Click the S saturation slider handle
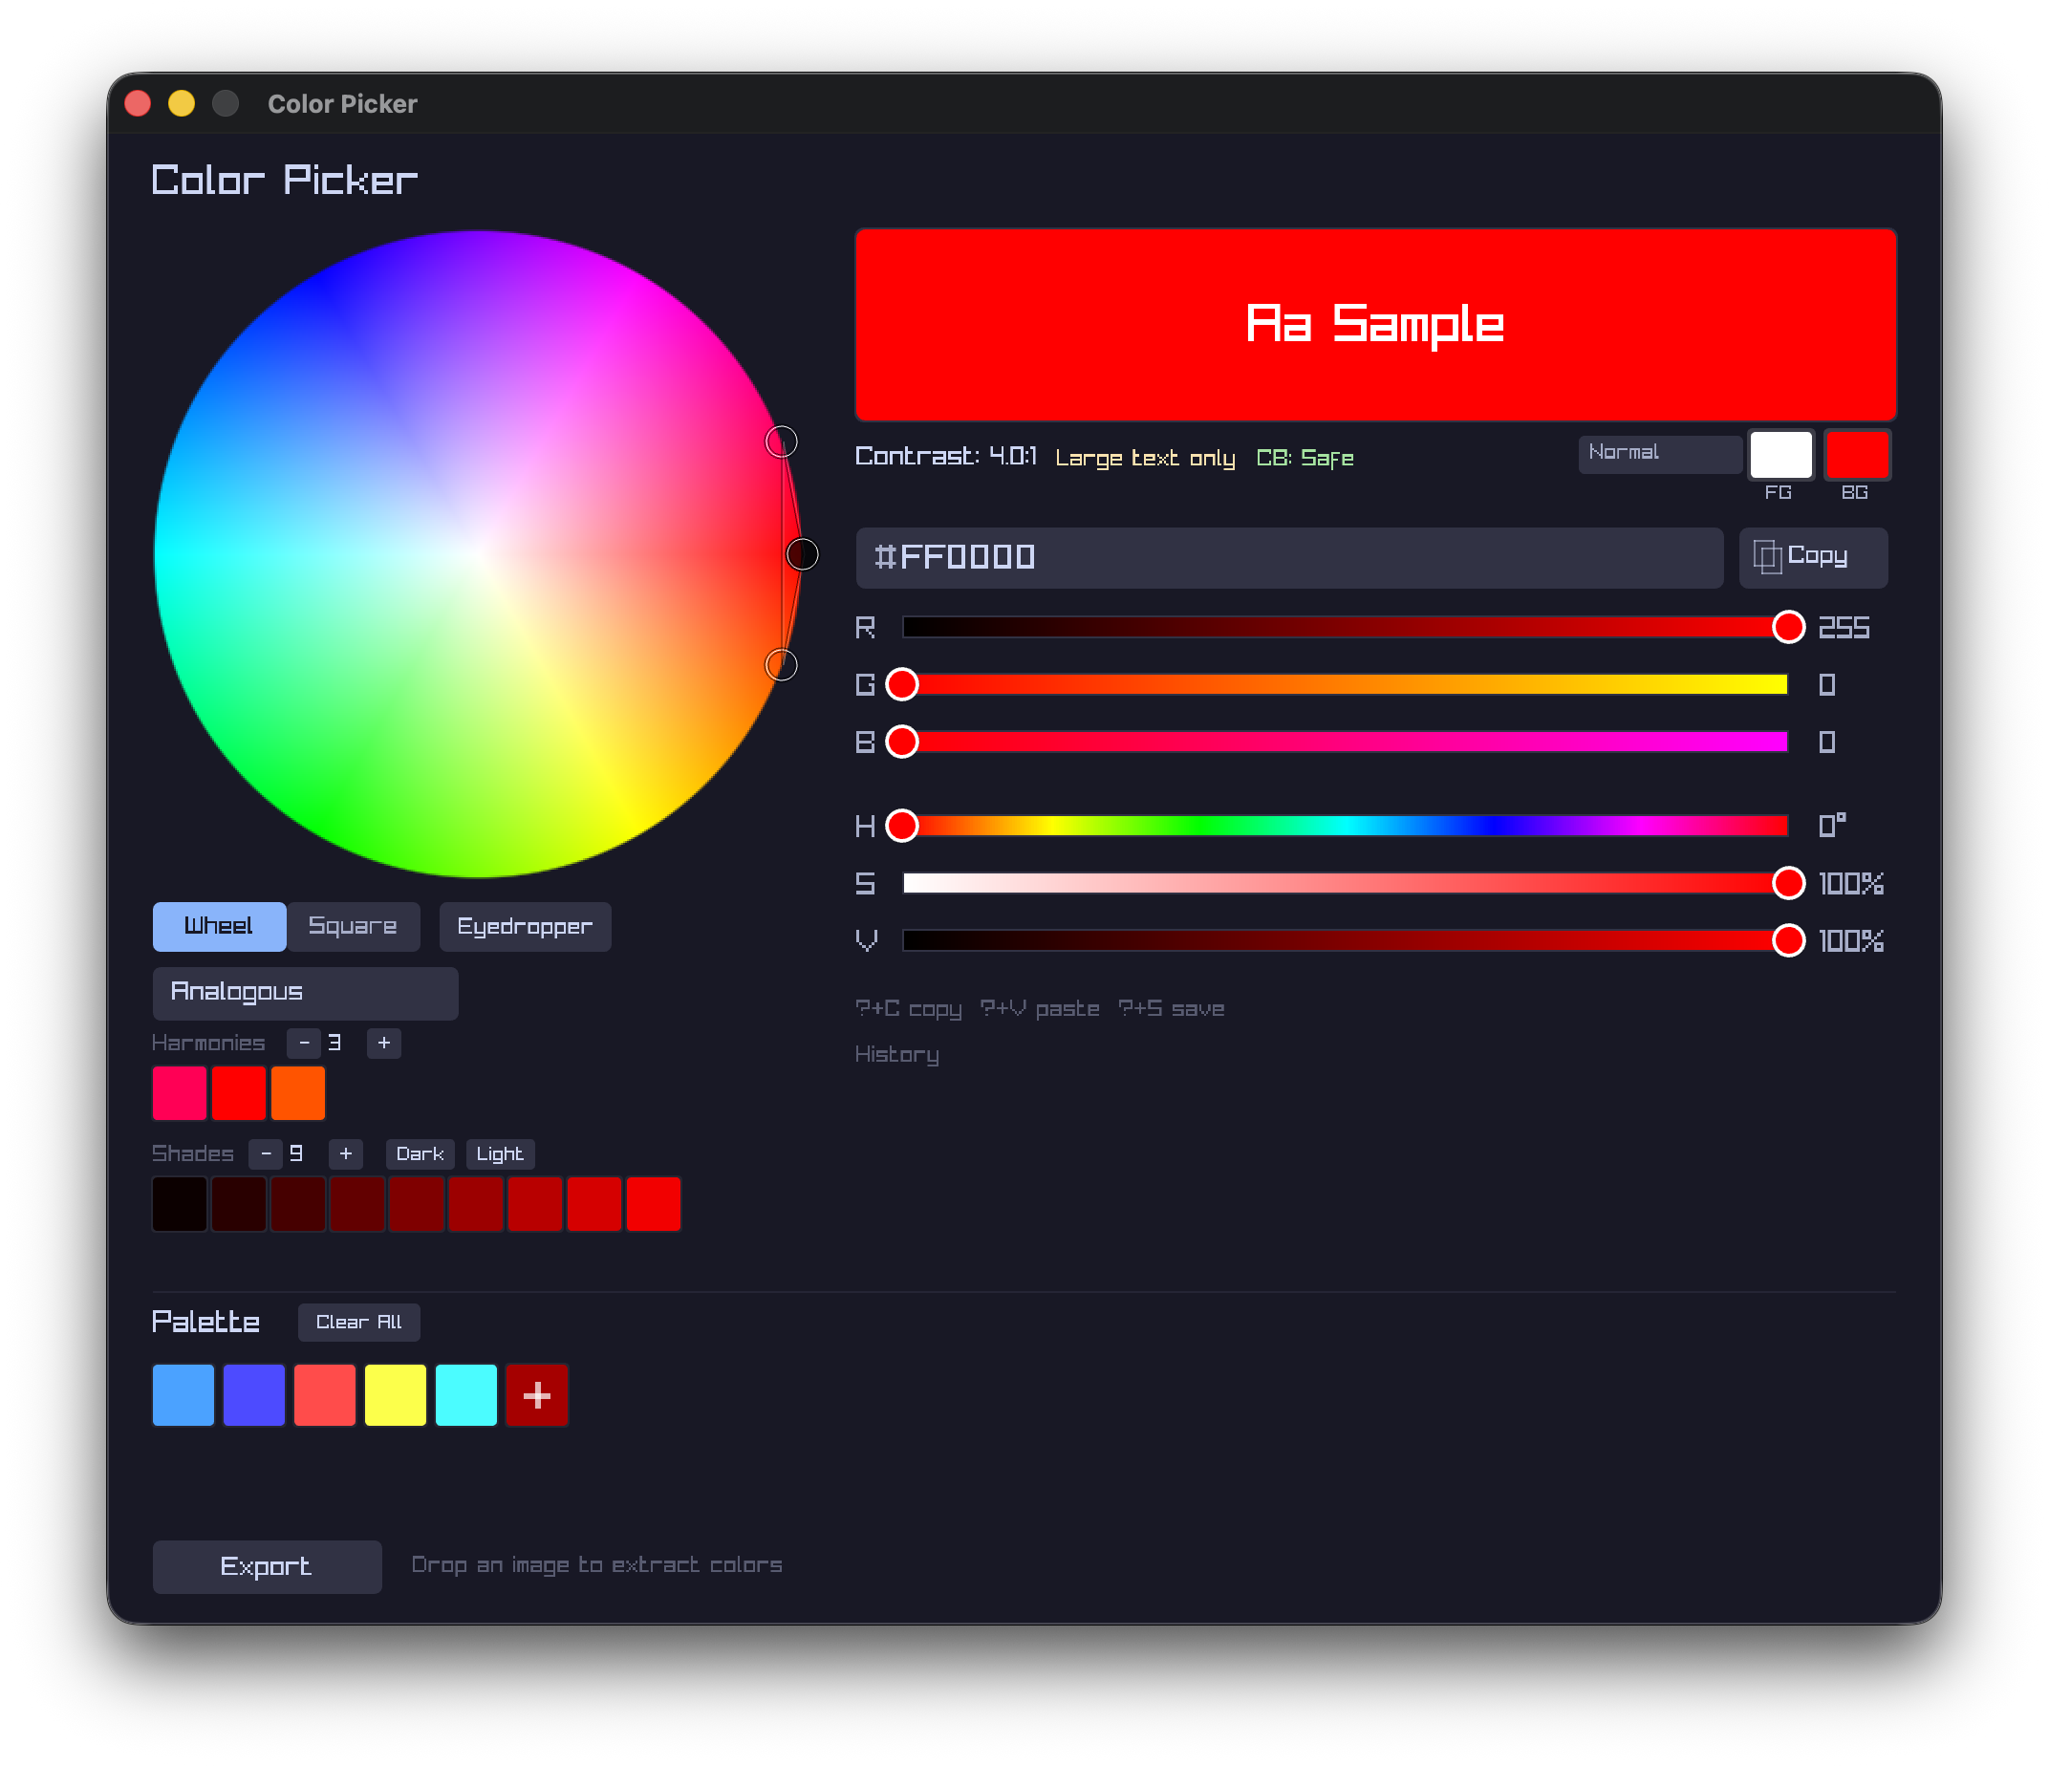 coord(1788,883)
